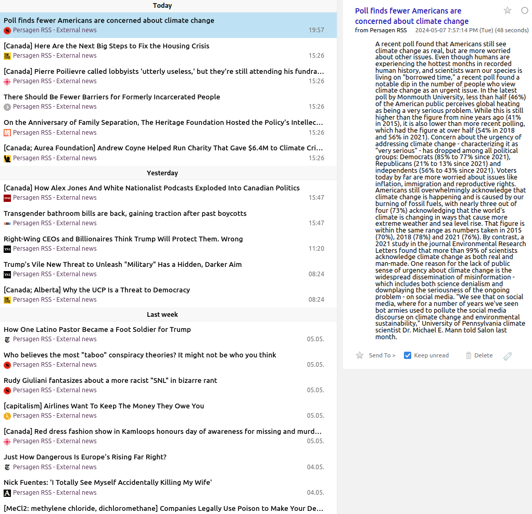Select the Rudy Giuliani SNL rant headline
This screenshot has width=532, height=514.
110,380
